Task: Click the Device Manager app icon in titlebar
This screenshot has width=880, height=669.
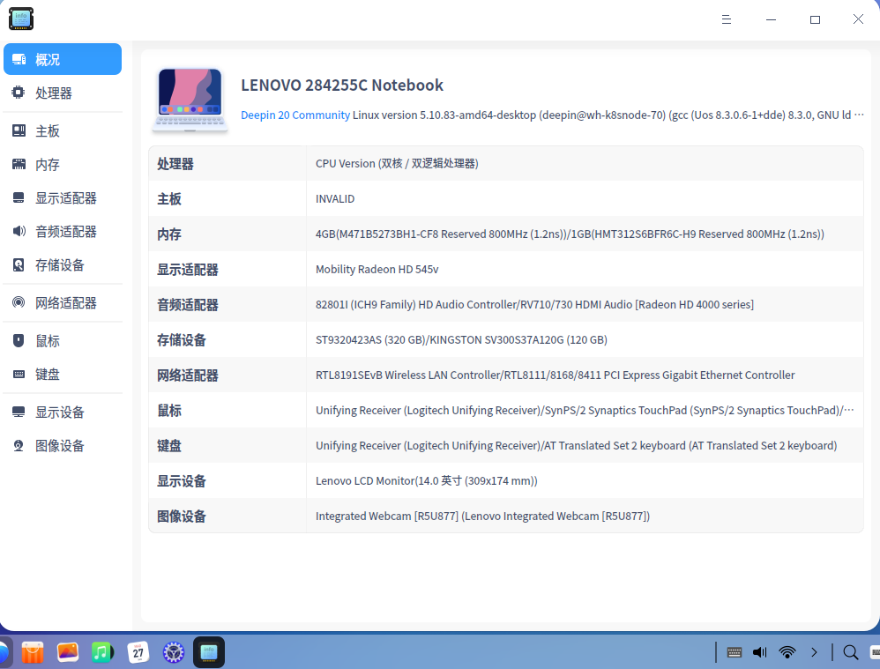Action: pyautogui.click(x=21, y=19)
